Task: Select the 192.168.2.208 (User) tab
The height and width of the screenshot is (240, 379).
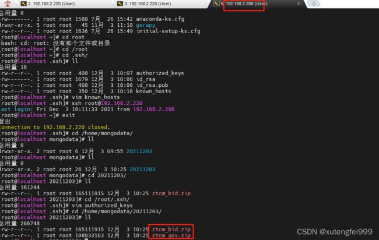Action: (246, 3)
